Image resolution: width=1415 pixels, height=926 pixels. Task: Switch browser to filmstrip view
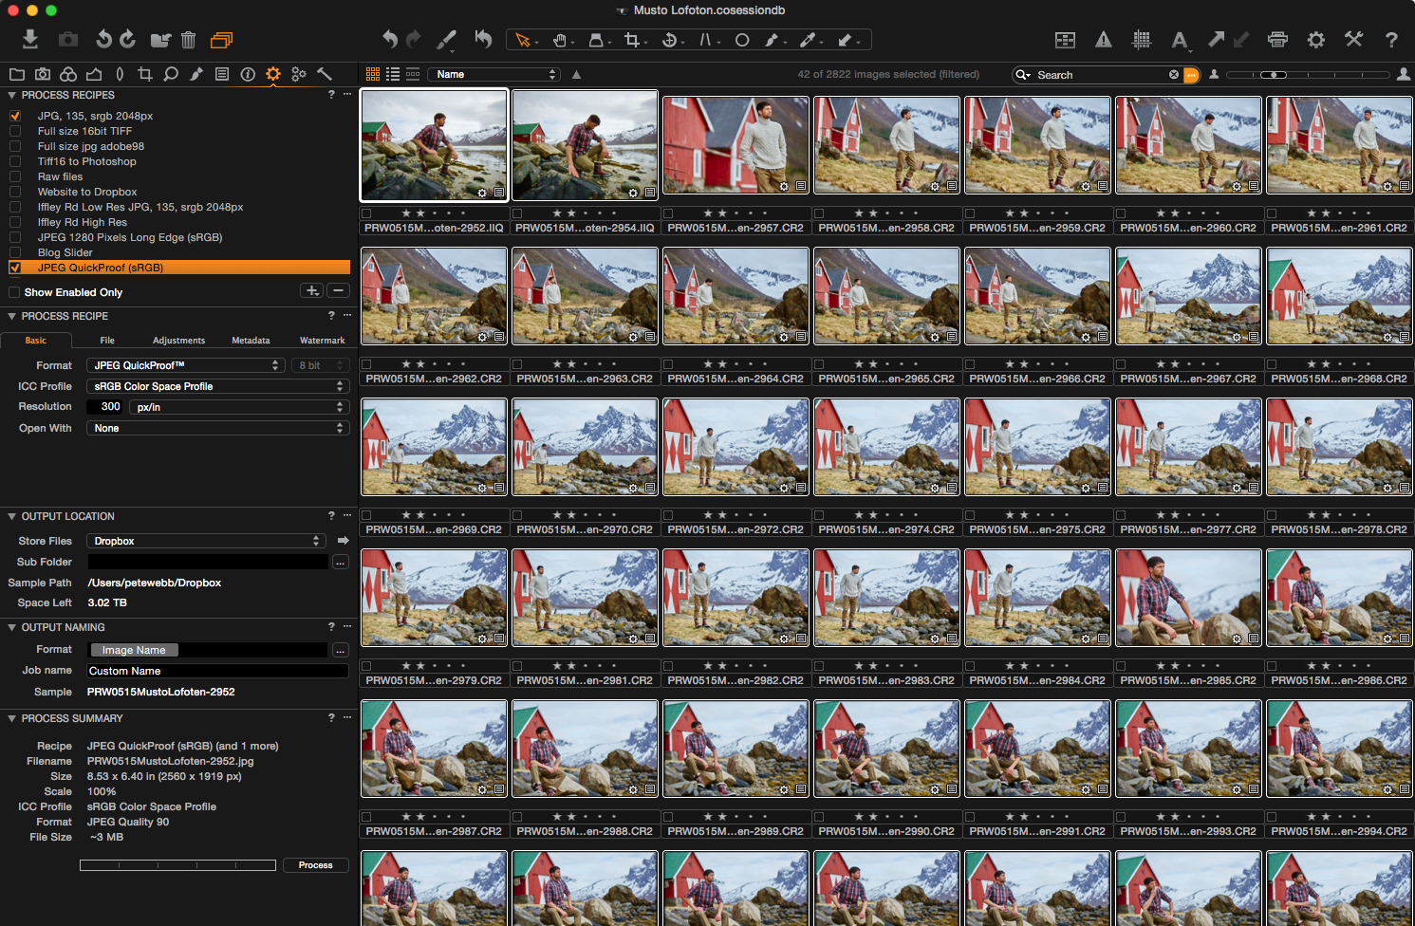(413, 74)
